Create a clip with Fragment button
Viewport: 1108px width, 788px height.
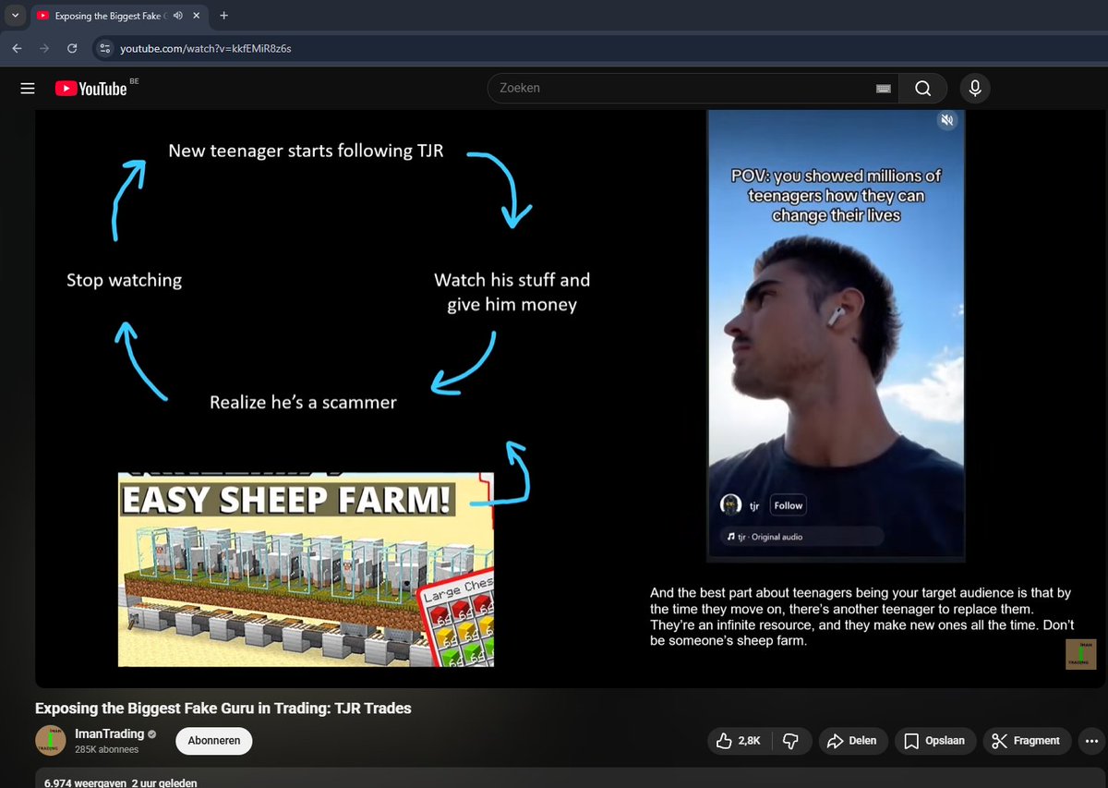[1027, 741]
